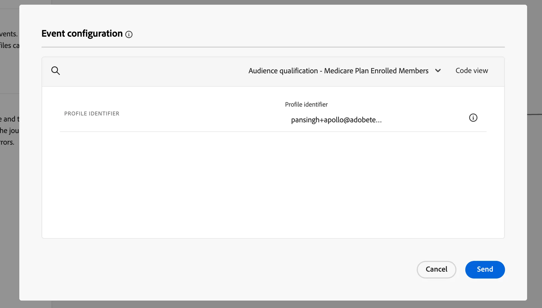Image resolution: width=542 pixels, height=308 pixels.
Task: Select the PROFILE IDENTIFIER row label
Action: coord(92,114)
